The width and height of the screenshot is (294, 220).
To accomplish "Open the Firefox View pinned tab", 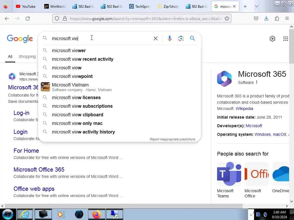I will tap(6, 7).
